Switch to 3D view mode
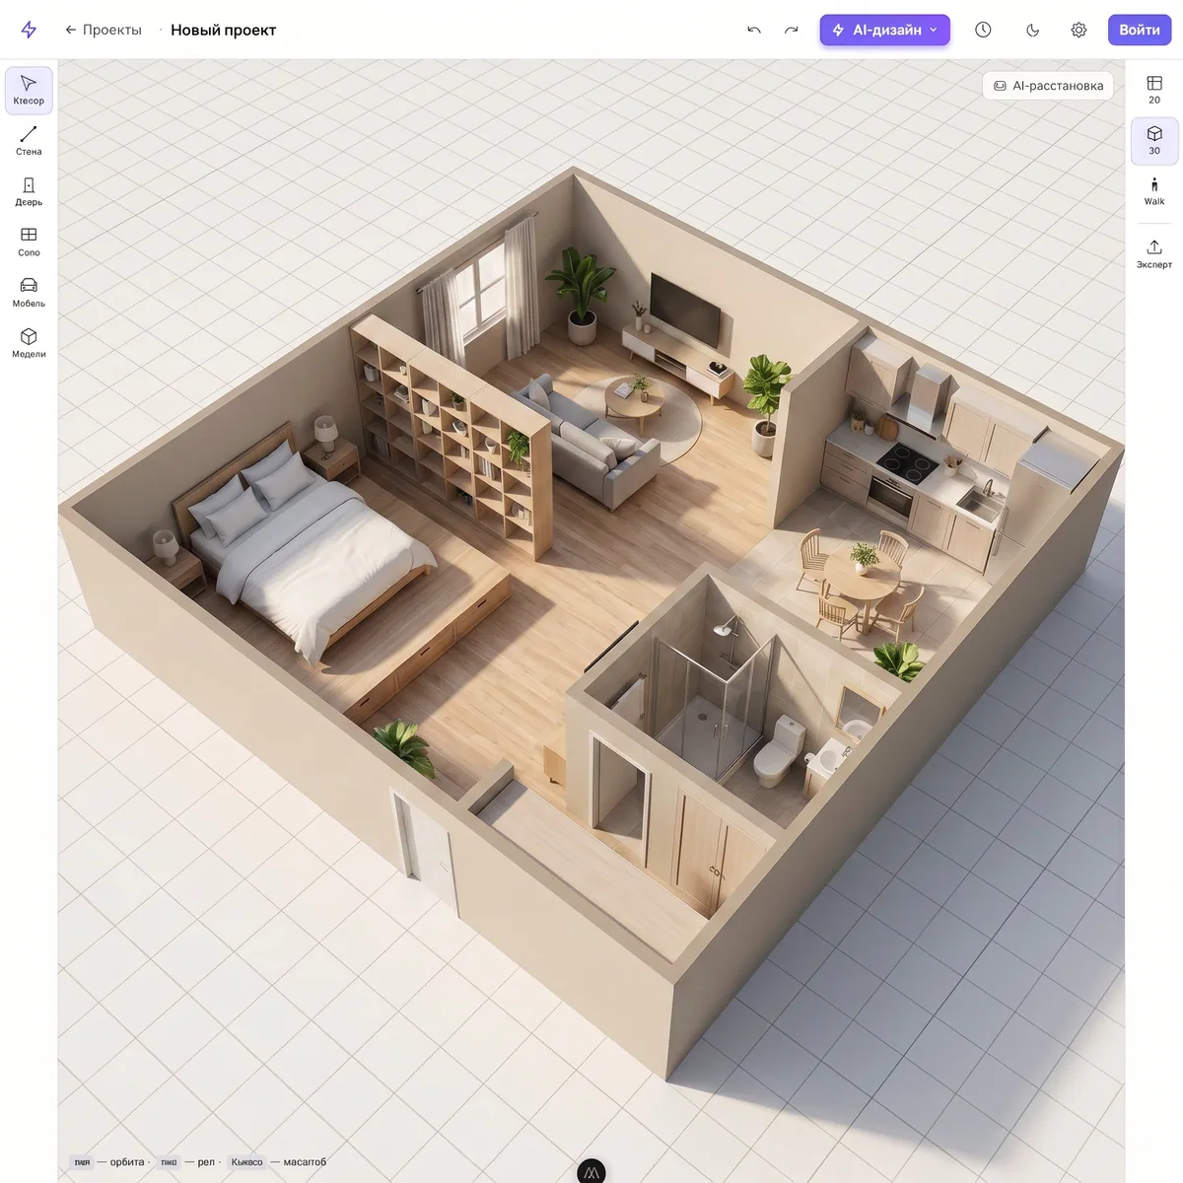This screenshot has width=1183, height=1183. pyautogui.click(x=1154, y=141)
